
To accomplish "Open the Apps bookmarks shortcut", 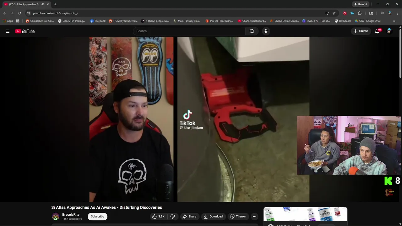I will (8, 21).
